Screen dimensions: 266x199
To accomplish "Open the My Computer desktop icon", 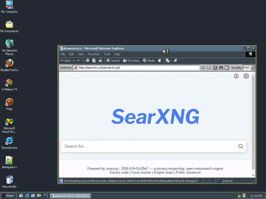I will tap(9, 7).
